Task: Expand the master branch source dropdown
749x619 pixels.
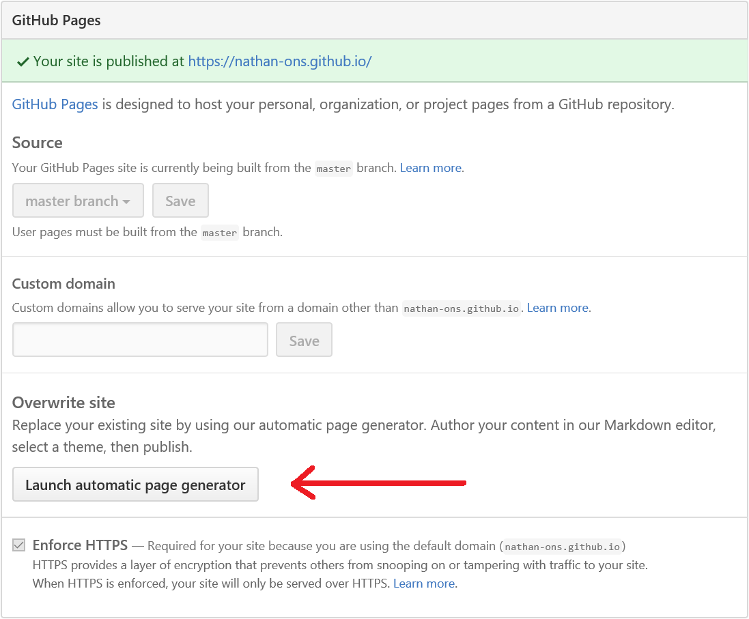Action: point(78,201)
